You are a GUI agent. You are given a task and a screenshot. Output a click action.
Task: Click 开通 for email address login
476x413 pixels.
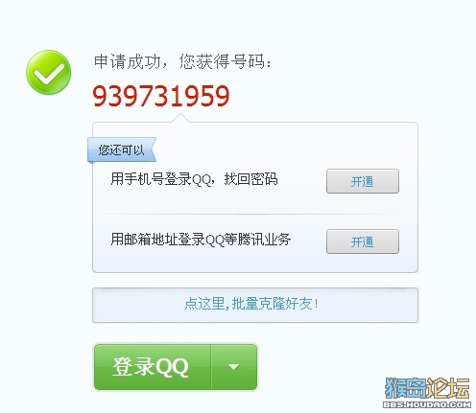tap(363, 241)
